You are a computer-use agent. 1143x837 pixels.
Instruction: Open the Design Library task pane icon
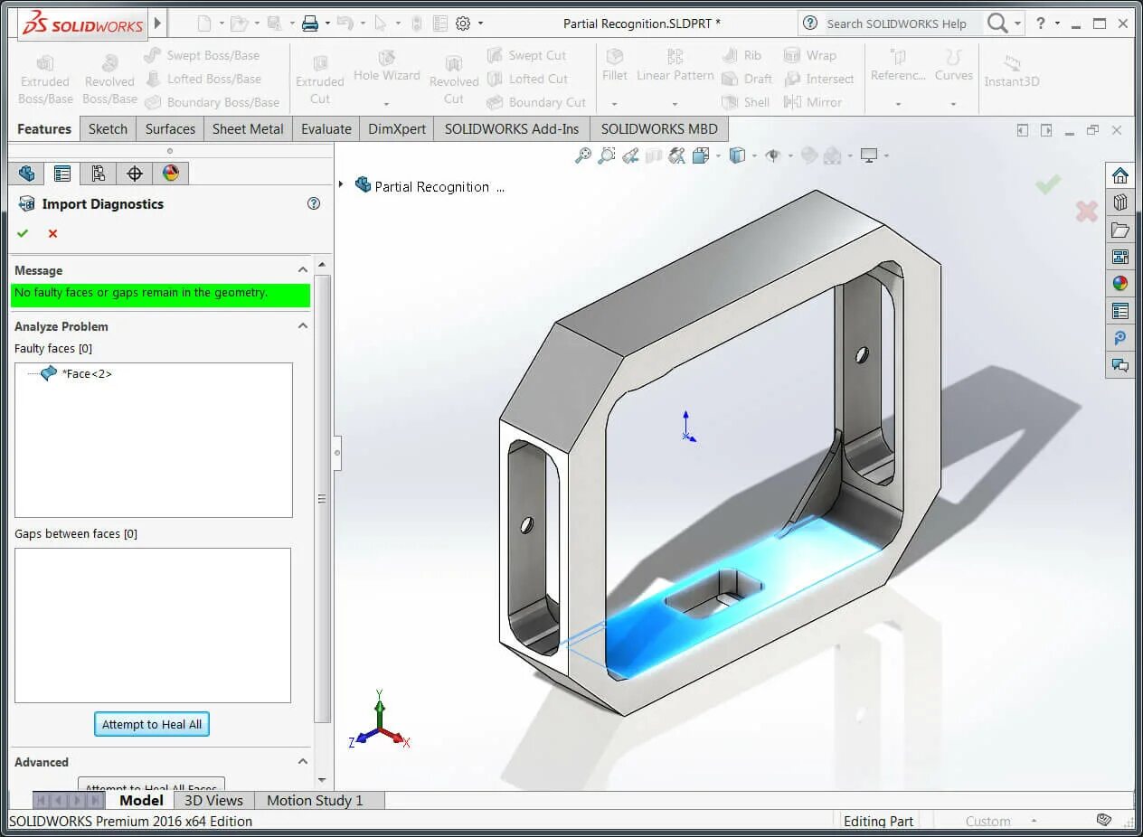[x=1120, y=202]
